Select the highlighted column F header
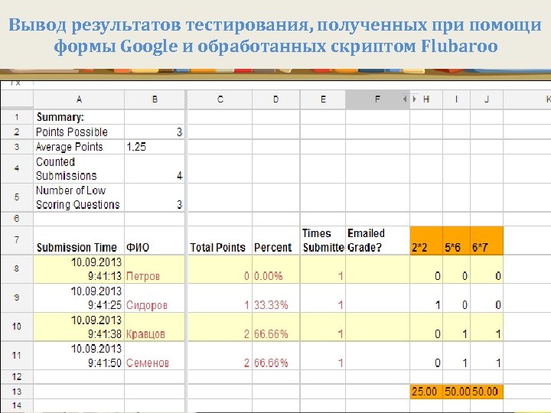This screenshot has height=413, width=551. click(377, 99)
